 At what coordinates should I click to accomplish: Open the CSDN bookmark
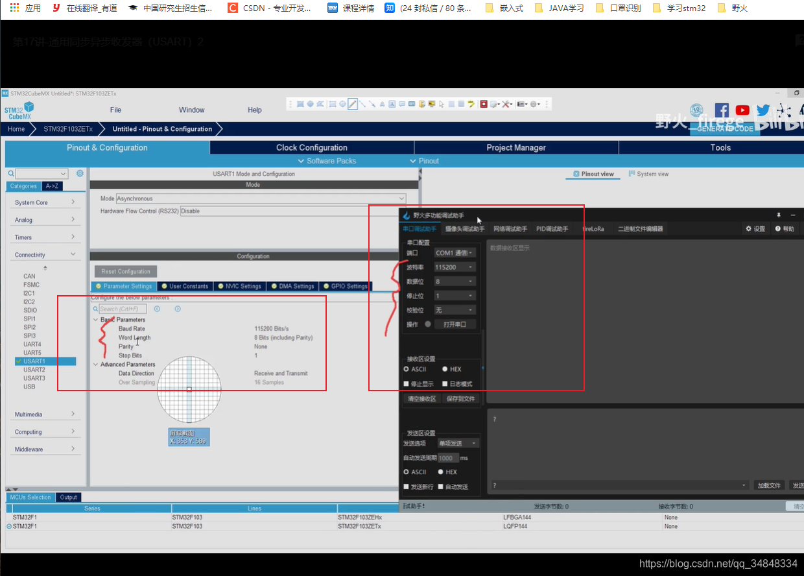tap(269, 8)
